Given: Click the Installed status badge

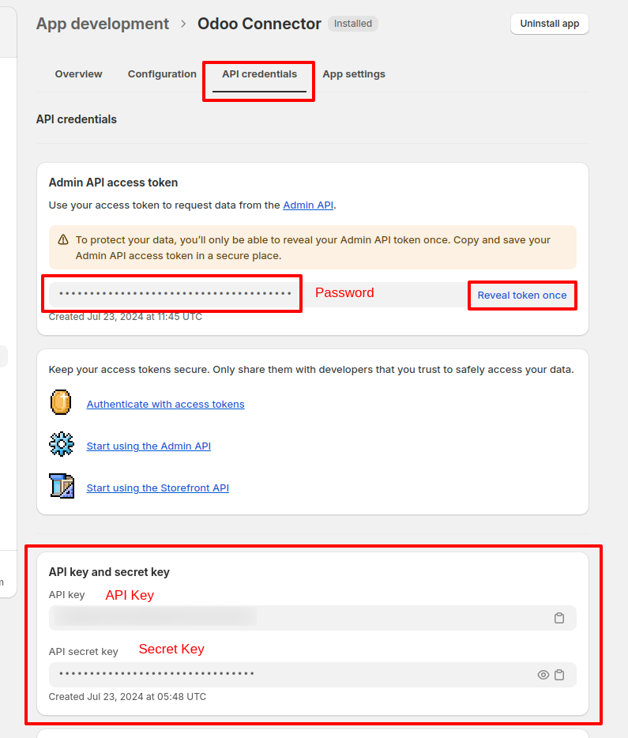Looking at the screenshot, I should (353, 24).
